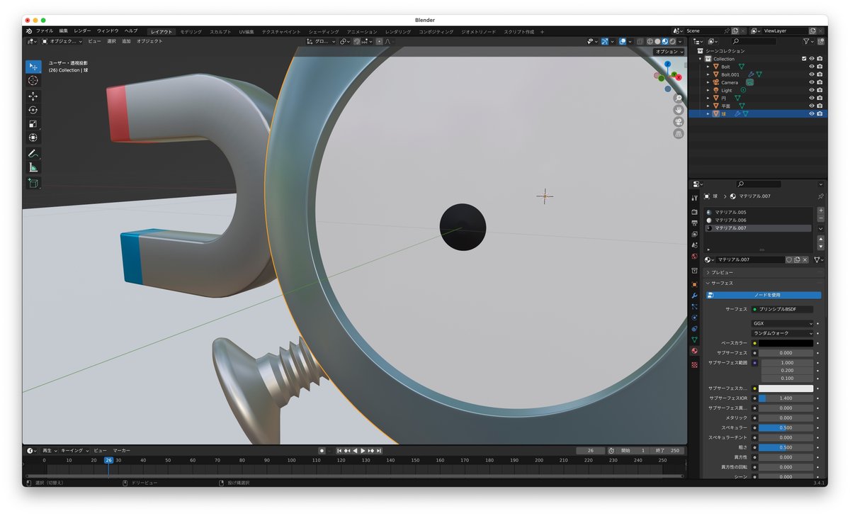This screenshot has height=516, width=850.
Task: Open the Material properties tab icon
Action: 694,351
